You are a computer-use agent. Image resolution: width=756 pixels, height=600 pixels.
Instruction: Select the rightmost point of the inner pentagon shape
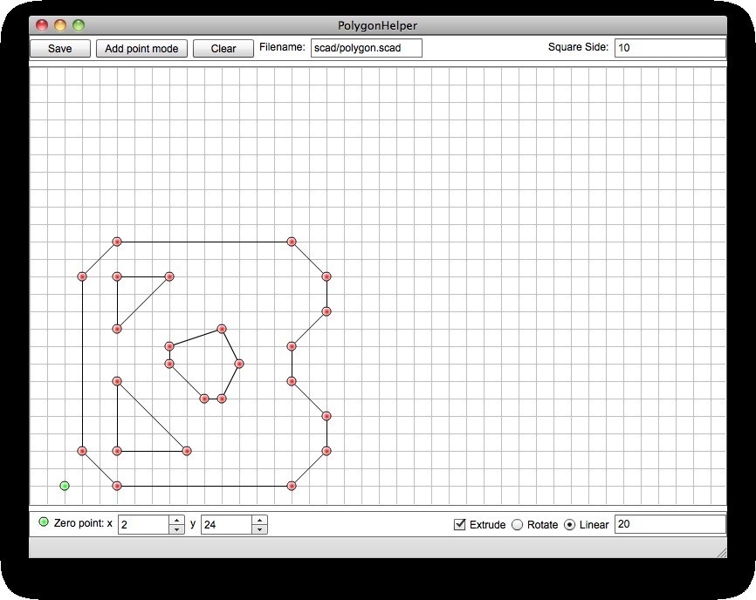click(239, 364)
